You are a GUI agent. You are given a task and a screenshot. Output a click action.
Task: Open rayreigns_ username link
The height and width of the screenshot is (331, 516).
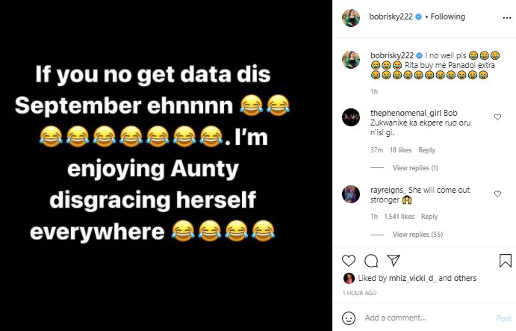tap(388, 190)
